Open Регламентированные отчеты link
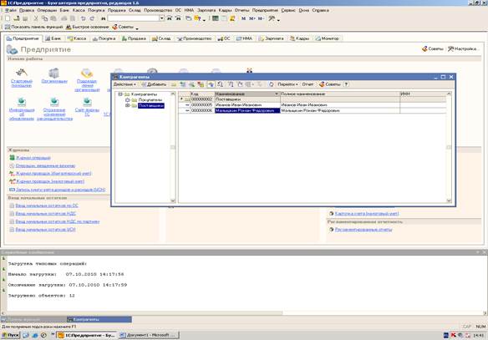 click(x=363, y=230)
